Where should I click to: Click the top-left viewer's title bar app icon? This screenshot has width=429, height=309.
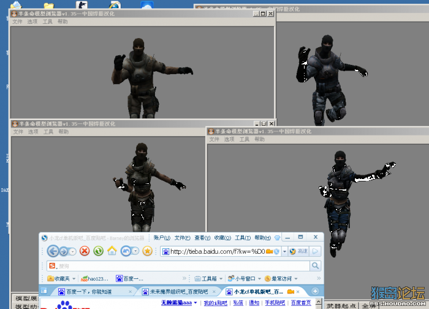click(x=14, y=13)
